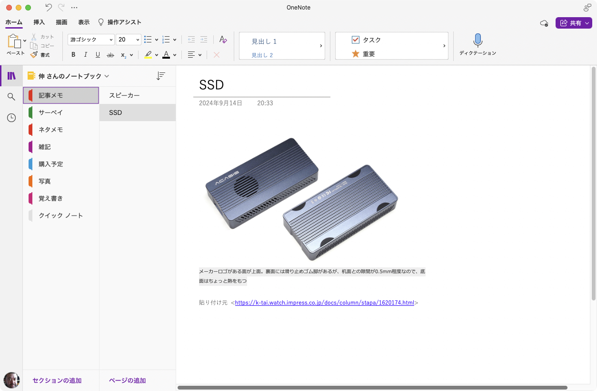Apply italic formatting to text

pyautogui.click(x=85, y=54)
